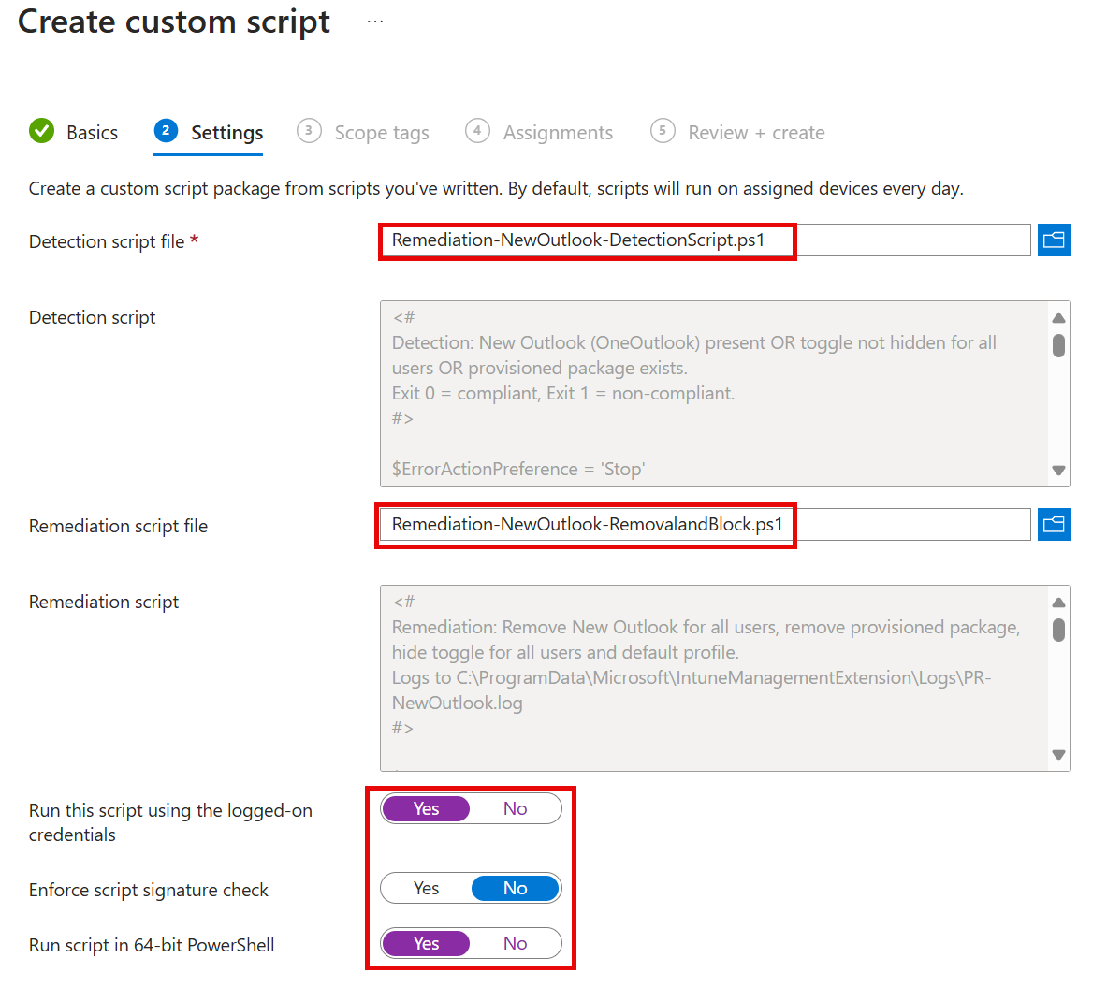This screenshot has height=1002, width=1107.
Task: Click the green checkmark on the Basics step
Action: click(x=41, y=131)
